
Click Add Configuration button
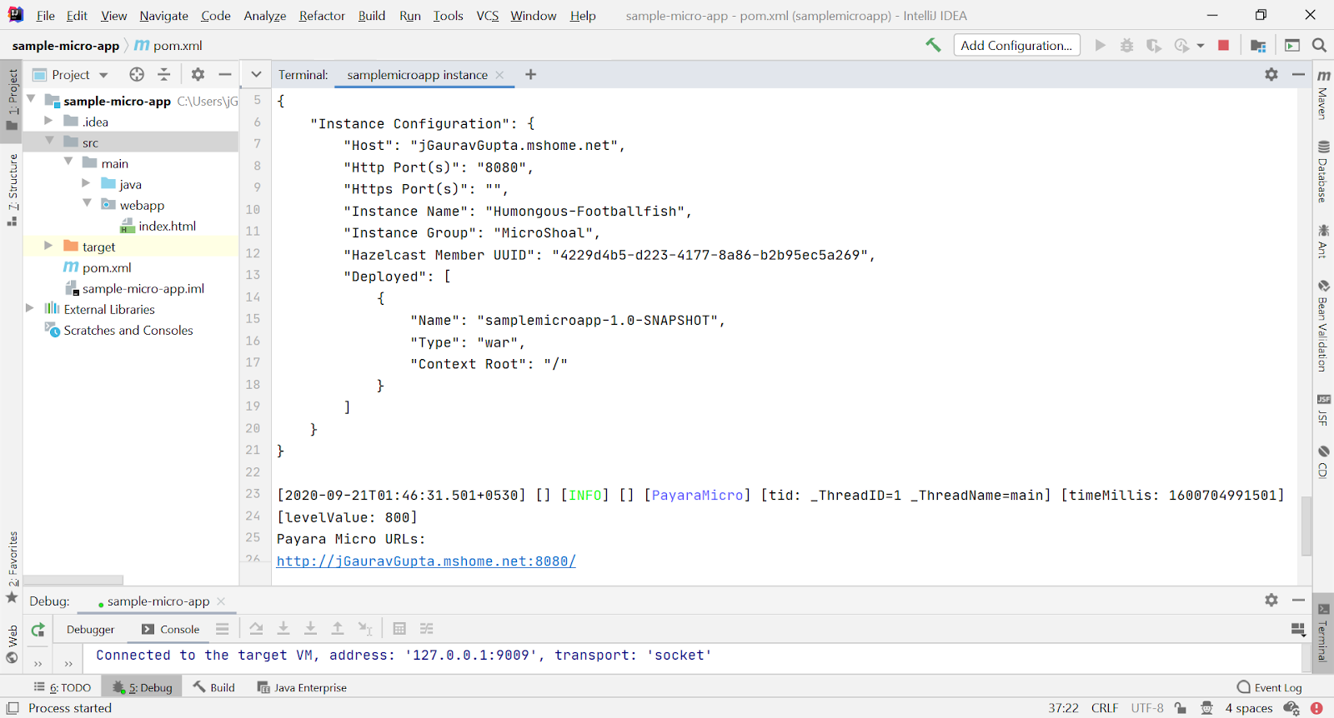[x=1016, y=45]
